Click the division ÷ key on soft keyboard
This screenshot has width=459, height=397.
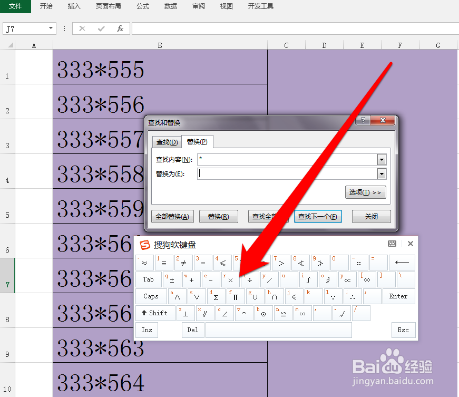250,279
